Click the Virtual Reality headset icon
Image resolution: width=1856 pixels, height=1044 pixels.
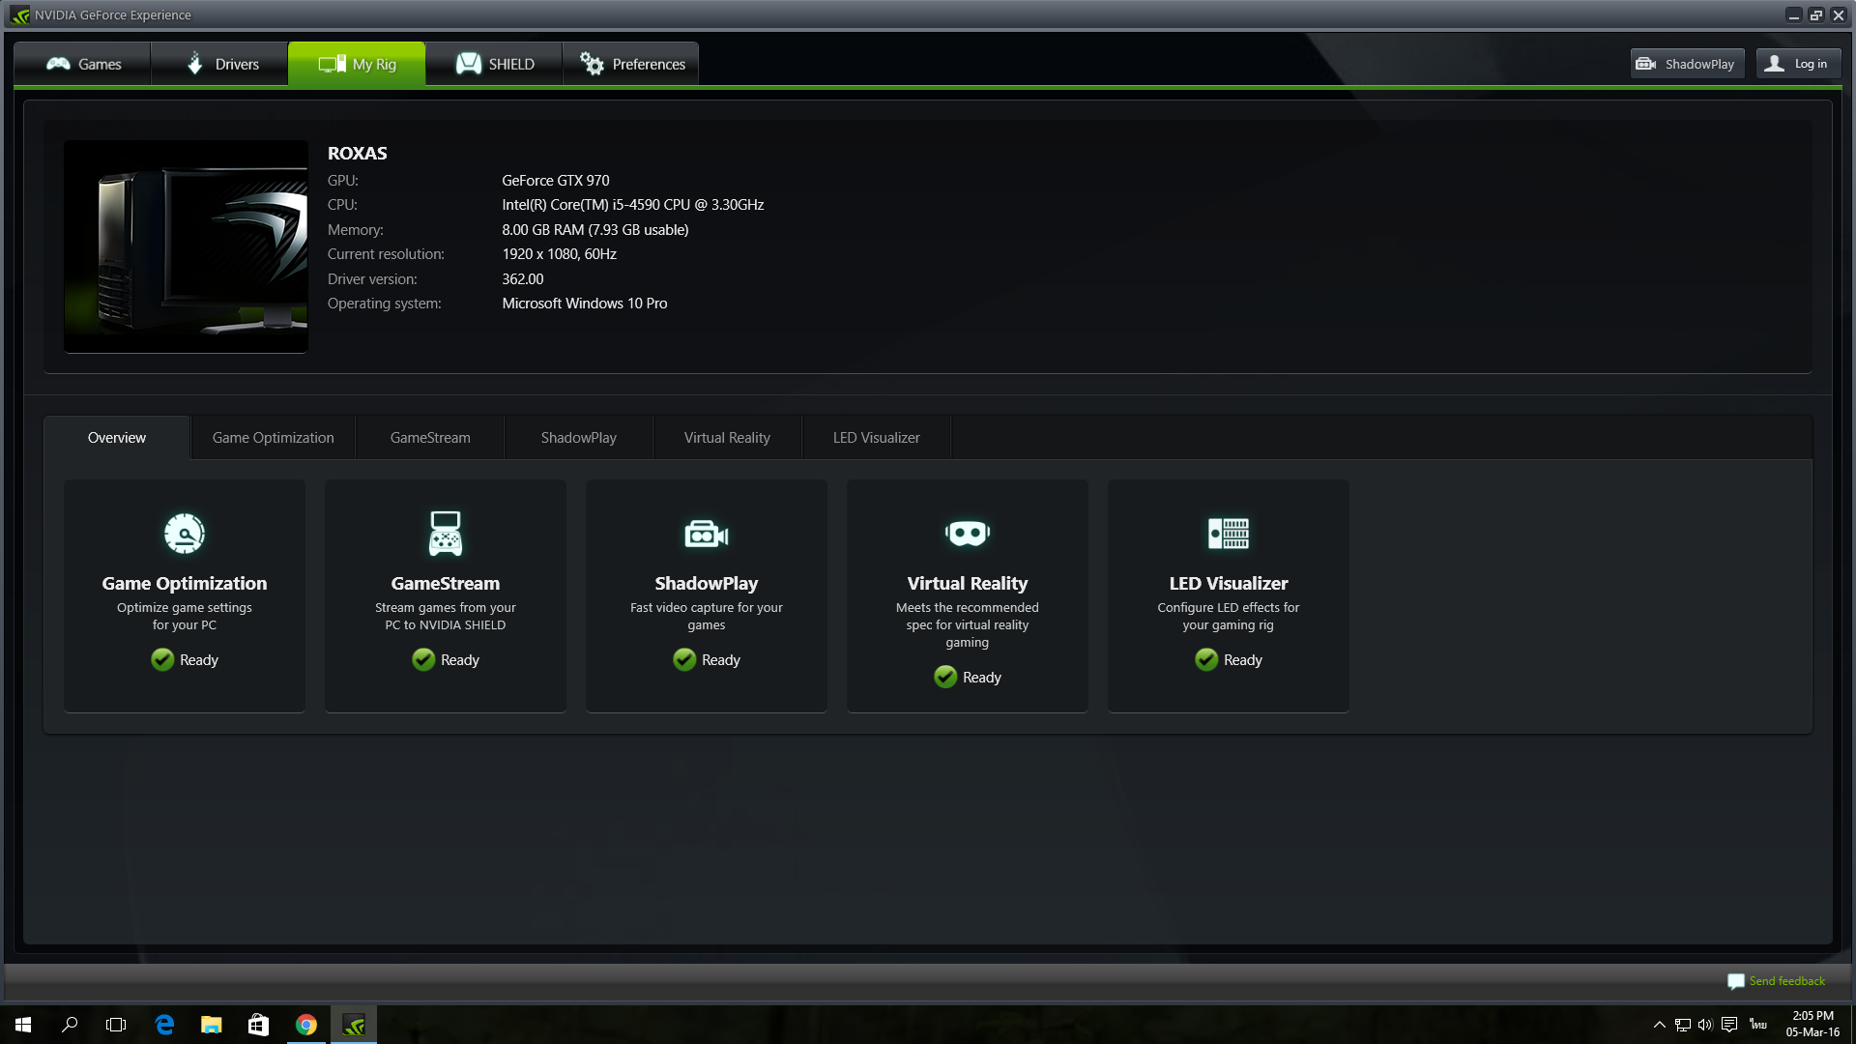click(967, 534)
